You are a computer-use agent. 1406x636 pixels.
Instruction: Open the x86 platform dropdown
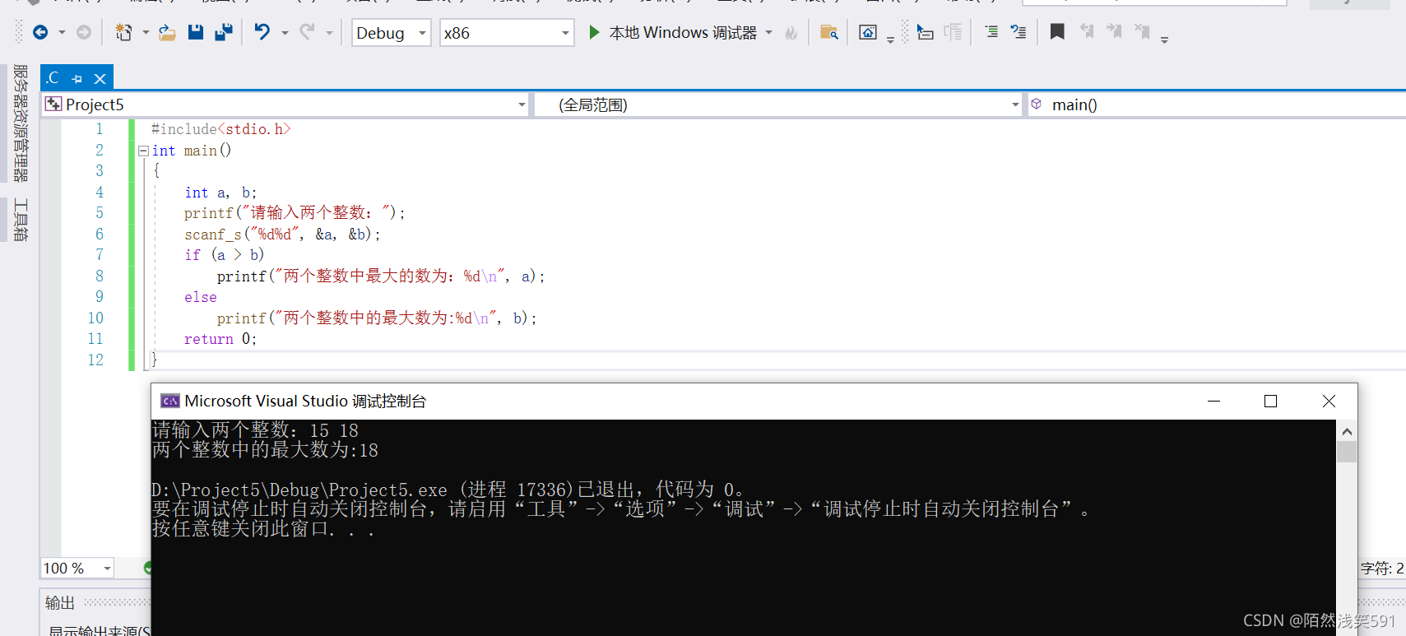click(x=507, y=33)
